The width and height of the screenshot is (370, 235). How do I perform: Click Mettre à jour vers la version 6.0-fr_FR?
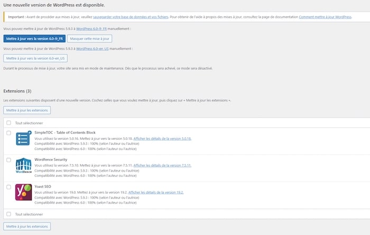[34, 39]
